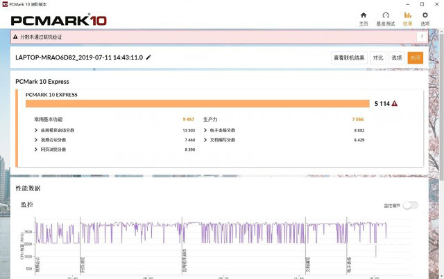Maximize the PCMark 10 window

[x=422, y=4]
